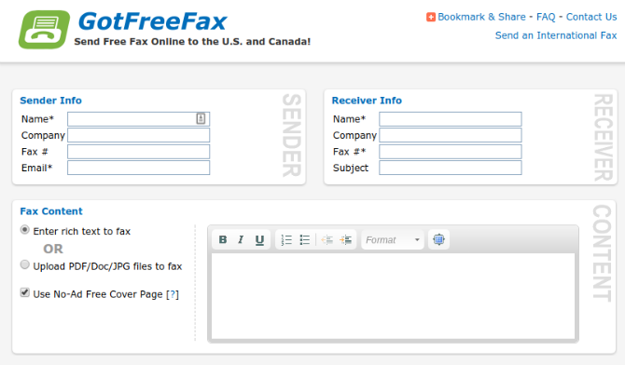The height and width of the screenshot is (365, 625).
Task: Toggle Italic formatting in editor toolbar
Action: click(x=241, y=239)
